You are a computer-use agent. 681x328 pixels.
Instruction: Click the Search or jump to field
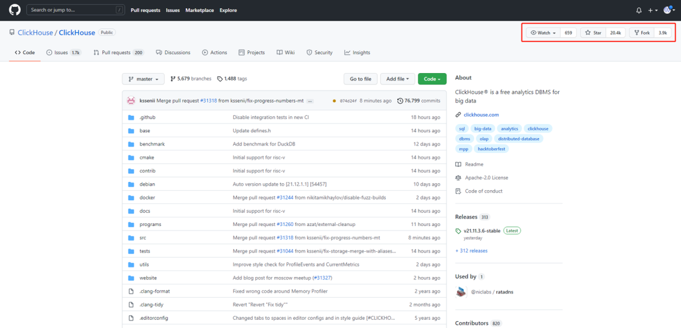click(x=75, y=10)
